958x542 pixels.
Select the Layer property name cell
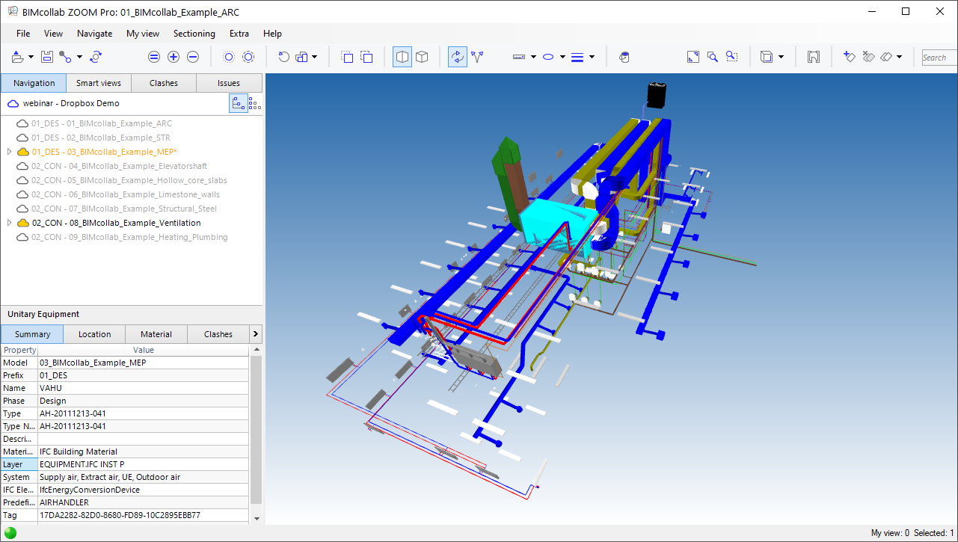point(19,464)
